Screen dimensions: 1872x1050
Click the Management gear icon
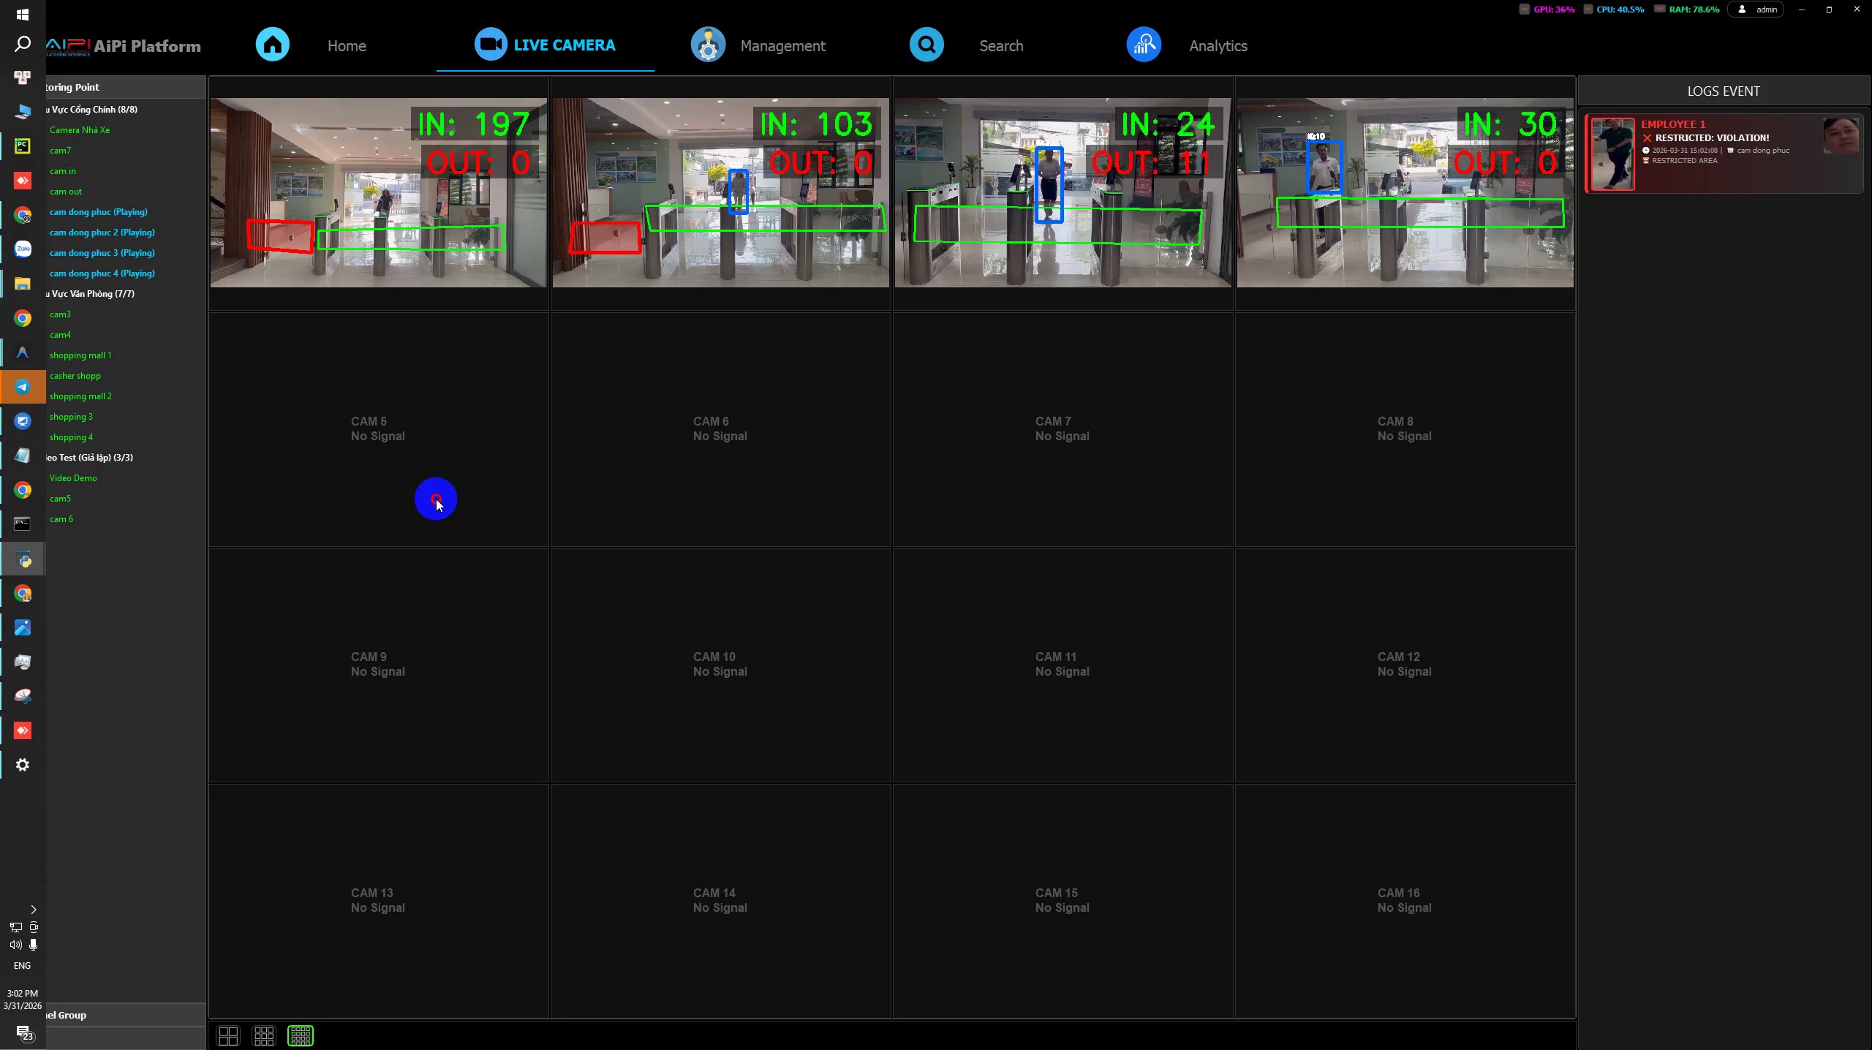(x=708, y=45)
